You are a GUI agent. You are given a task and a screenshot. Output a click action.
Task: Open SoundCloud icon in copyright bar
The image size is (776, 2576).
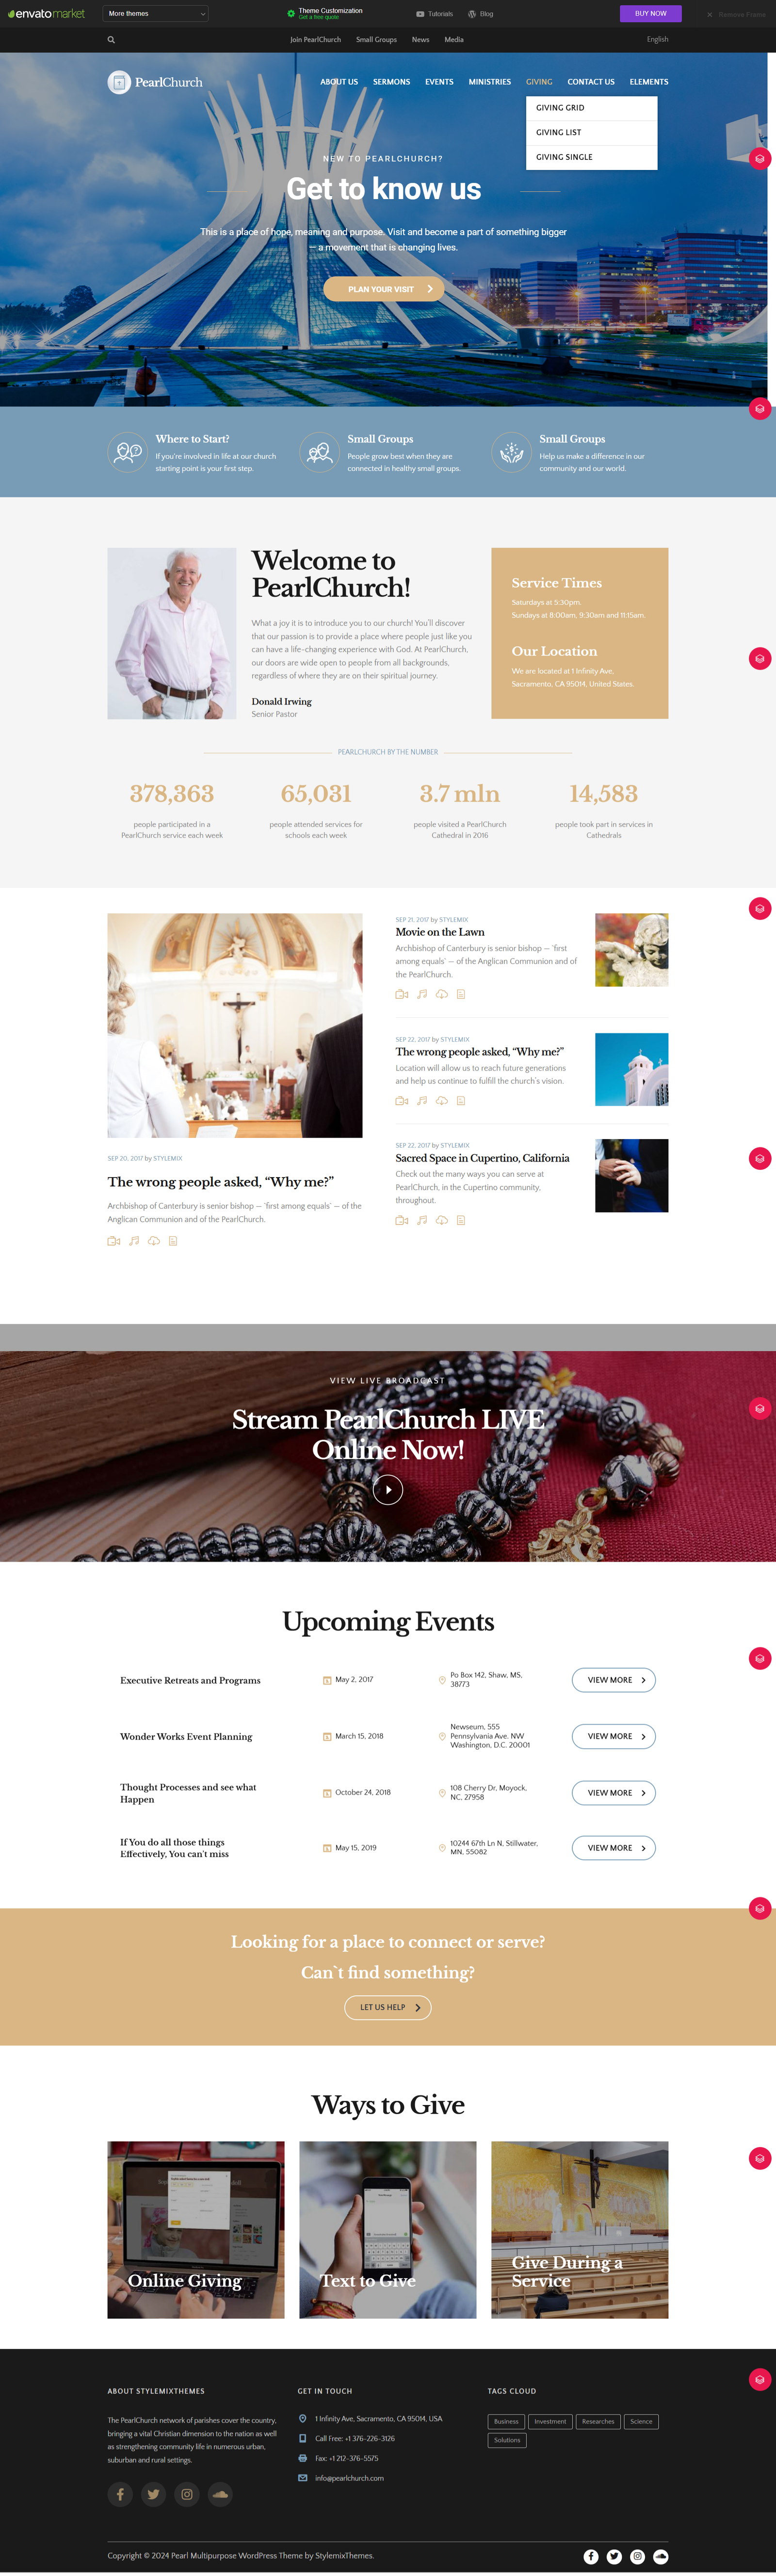(x=660, y=2556)
